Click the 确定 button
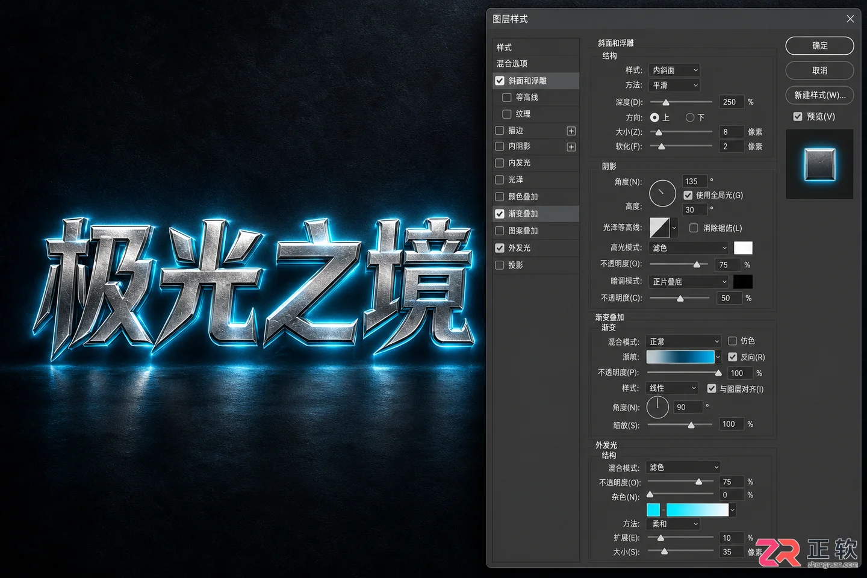 pyautogui.click(x=819, y=46)
